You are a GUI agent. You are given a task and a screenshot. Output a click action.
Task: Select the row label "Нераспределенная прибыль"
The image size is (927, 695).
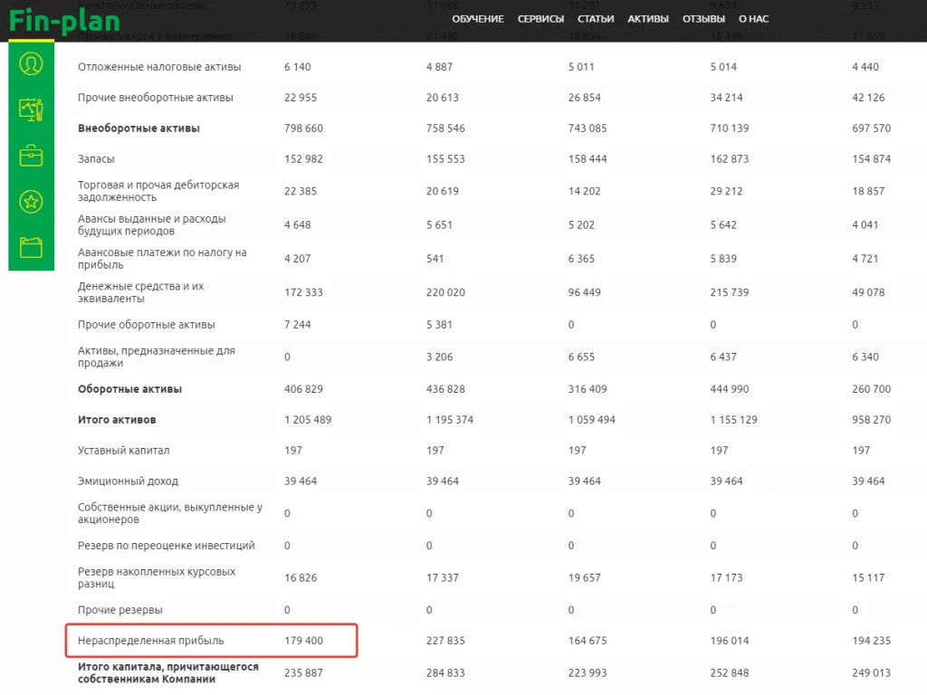click(151, 641)
